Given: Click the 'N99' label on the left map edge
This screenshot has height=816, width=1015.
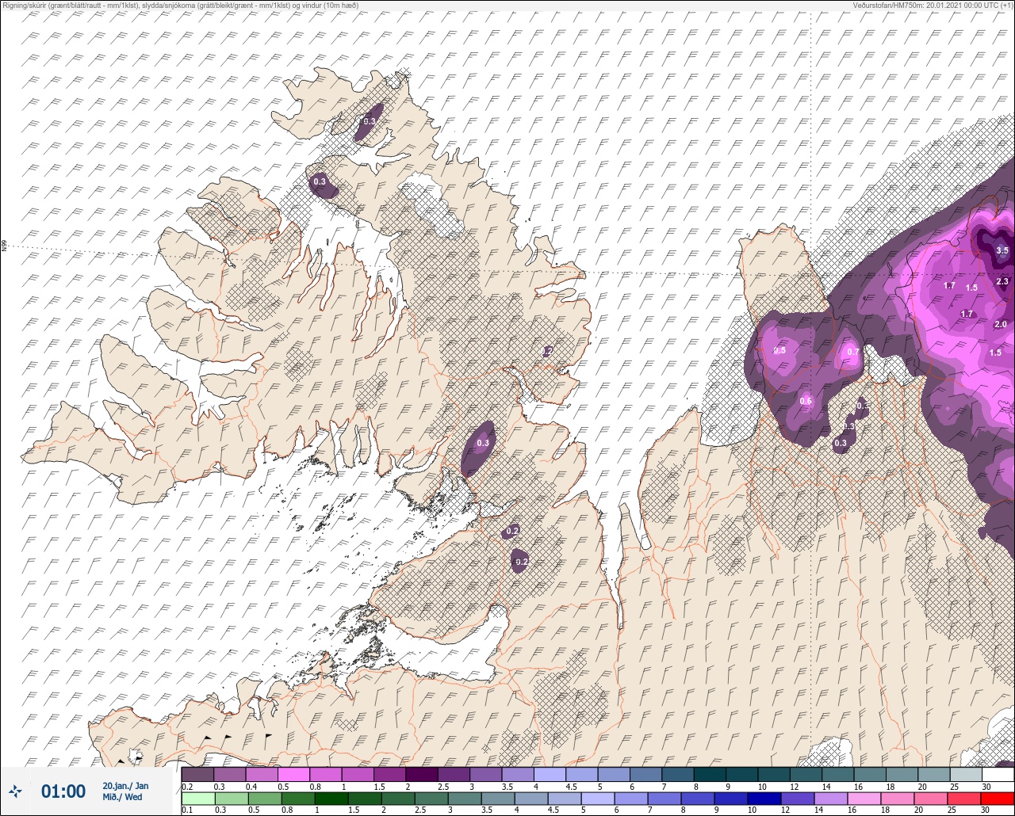Looking at the screenshot, I should [4, 246].
